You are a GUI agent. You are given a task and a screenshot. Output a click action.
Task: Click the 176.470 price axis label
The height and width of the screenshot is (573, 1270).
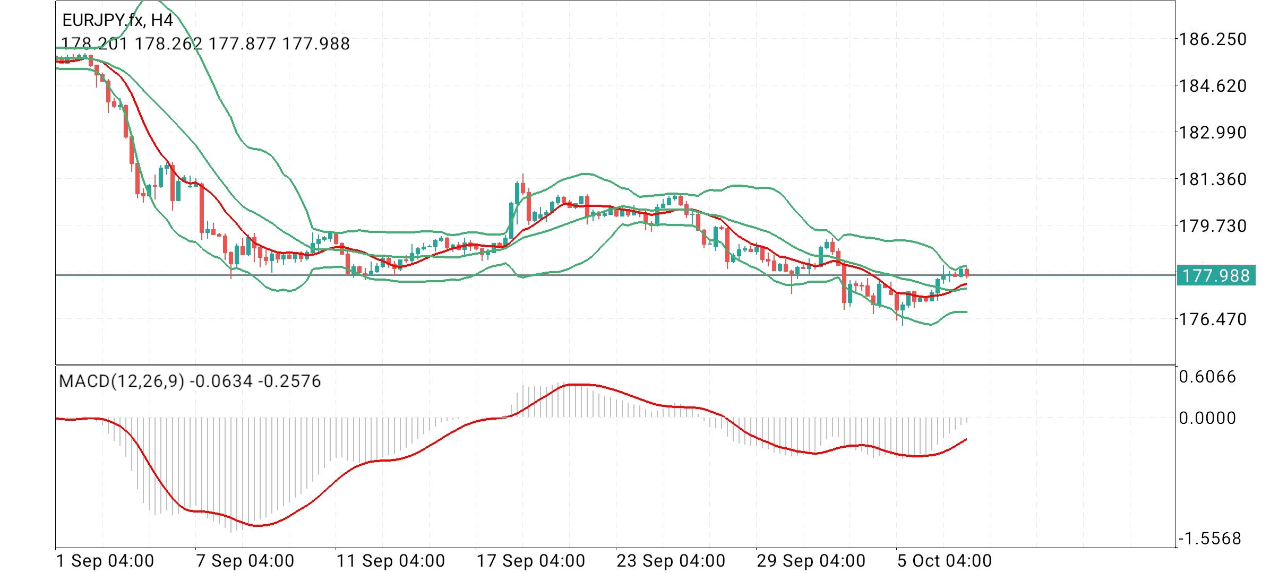coord(1212,319)
